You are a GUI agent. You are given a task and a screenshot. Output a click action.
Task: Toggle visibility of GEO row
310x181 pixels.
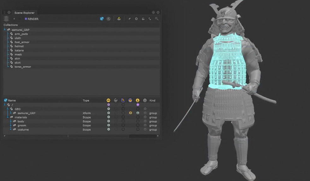pyautogui.click(x=108, y=109)
